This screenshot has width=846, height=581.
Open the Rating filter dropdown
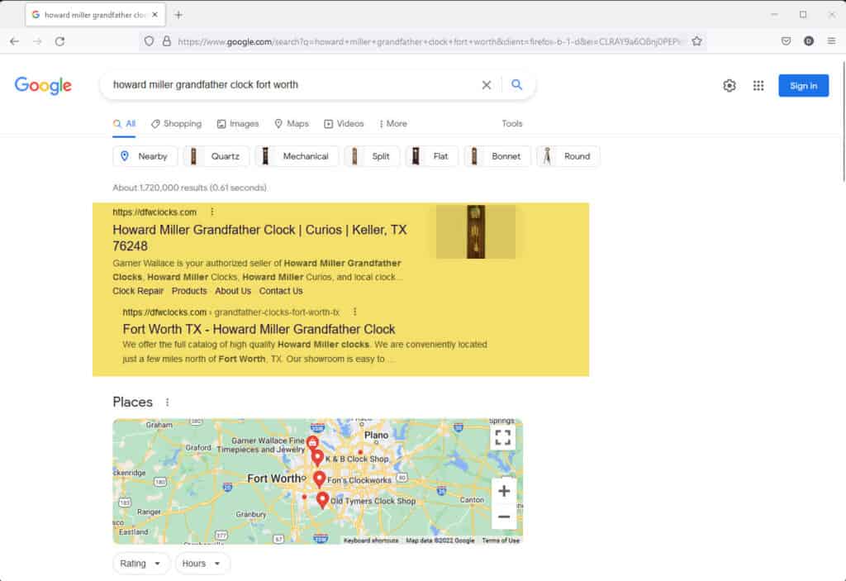(140, 563)
